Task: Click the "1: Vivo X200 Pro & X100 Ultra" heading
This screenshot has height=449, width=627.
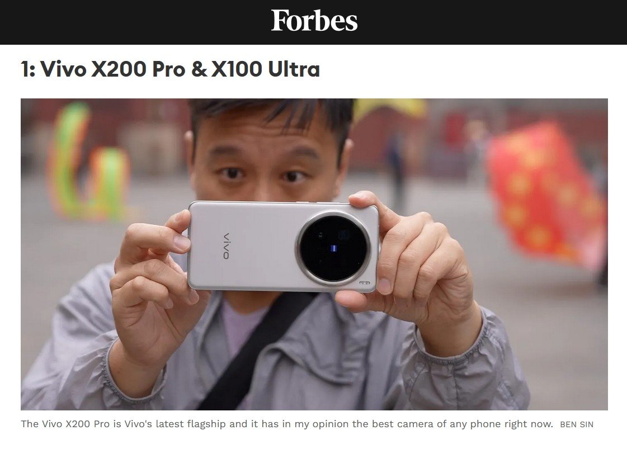Action: pos(171,69)
